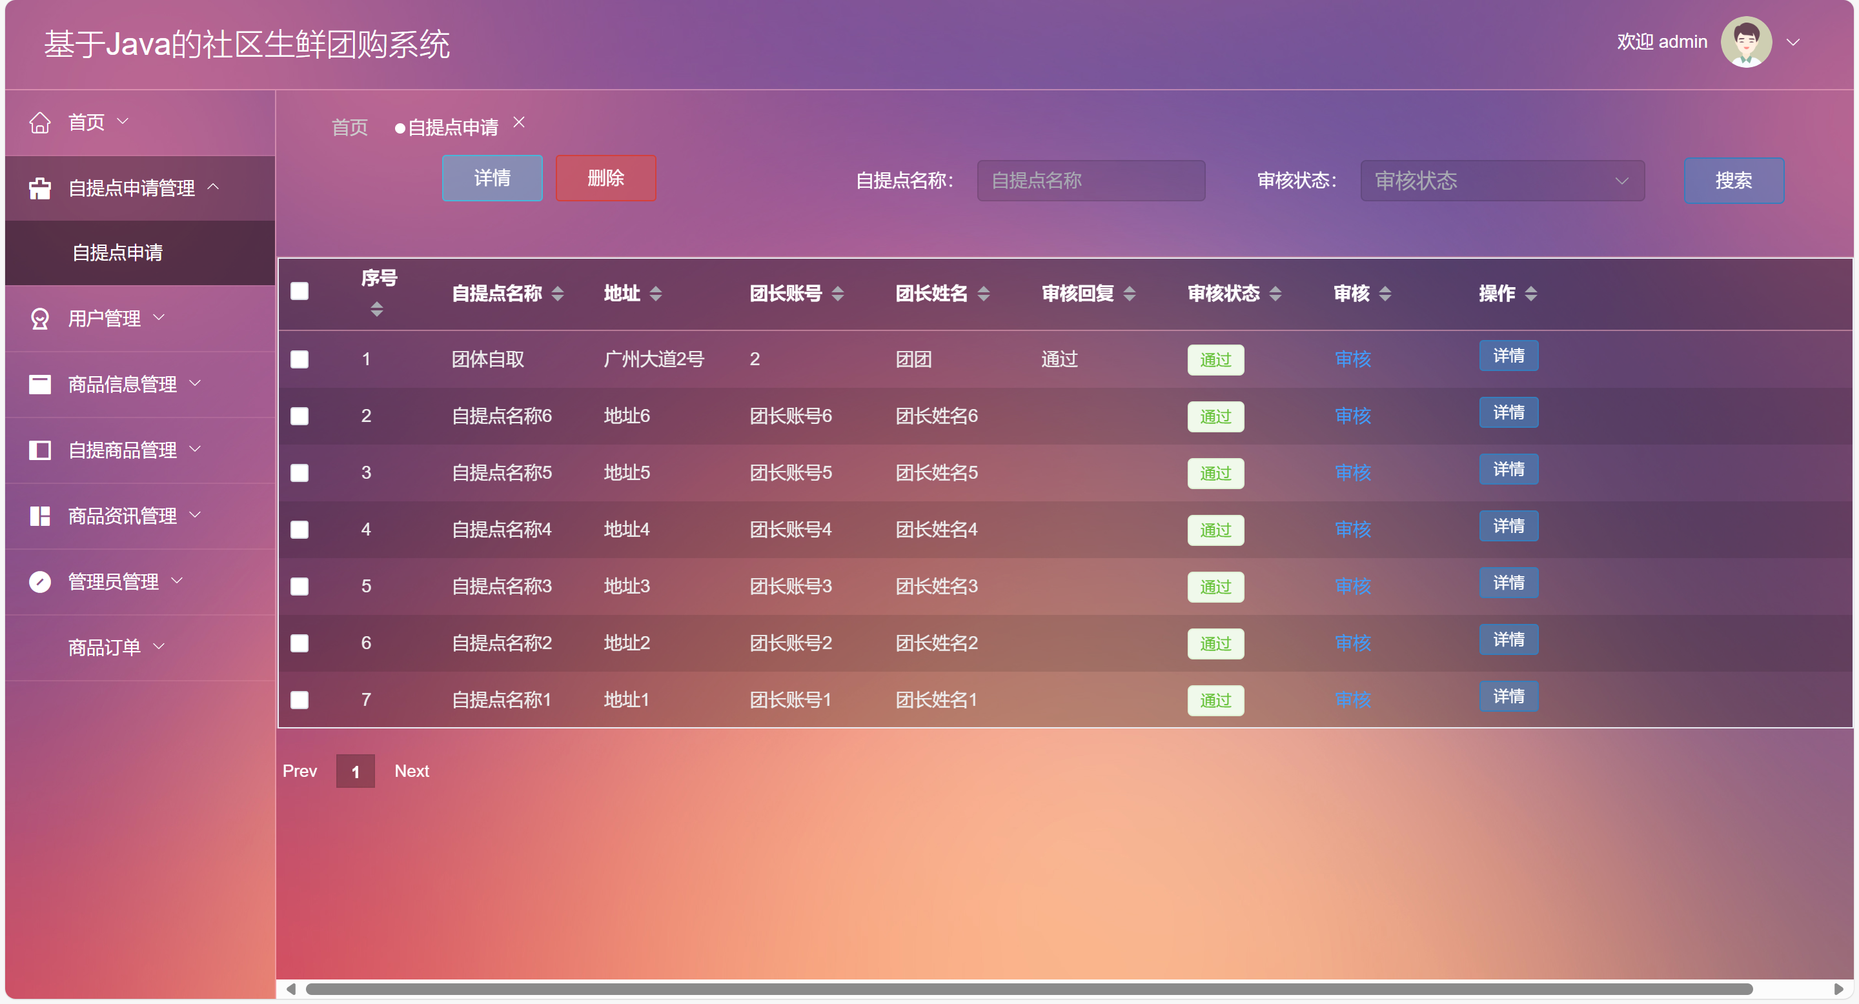Image resolution: width=1859 pixels, height=1004 pixels.
Task: Click the 管理员管理 round icon
Action: tap(39, 581)
